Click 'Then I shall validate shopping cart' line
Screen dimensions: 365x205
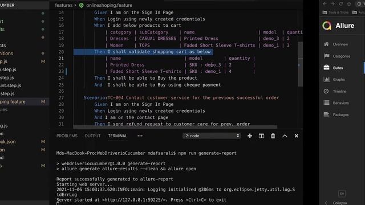tap(152, 52)
